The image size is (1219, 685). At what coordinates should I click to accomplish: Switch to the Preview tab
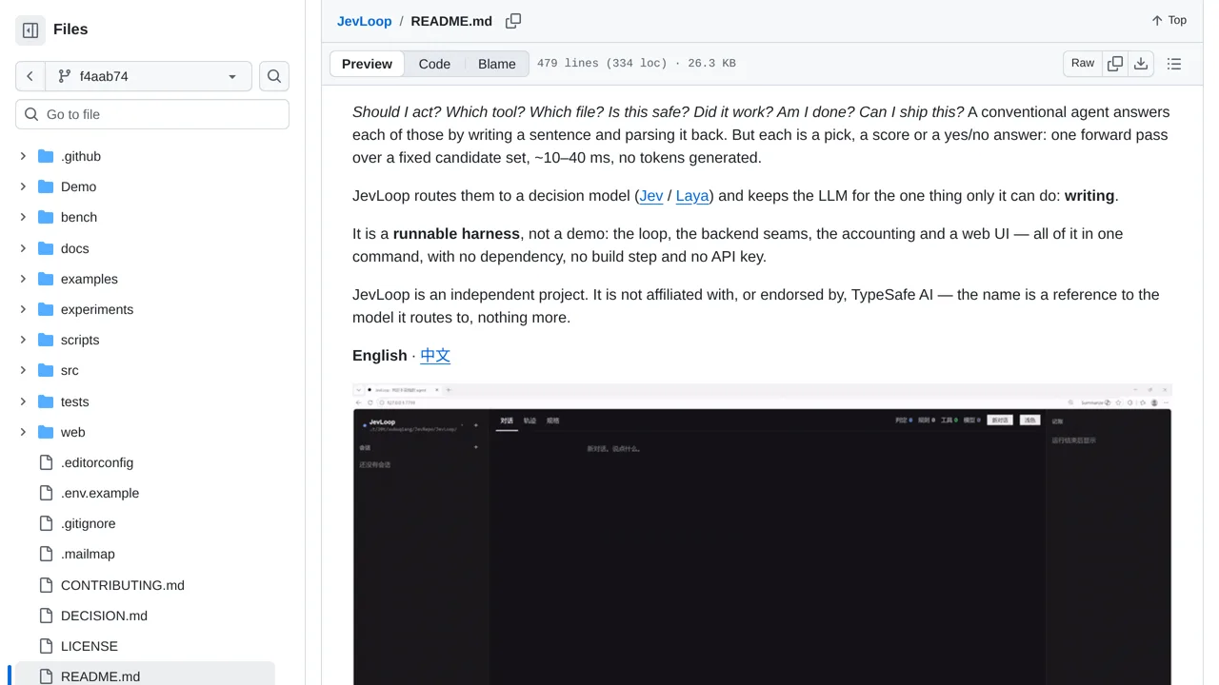tap(367, 64)
